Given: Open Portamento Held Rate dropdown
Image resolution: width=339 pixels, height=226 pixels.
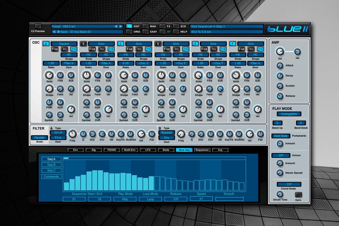Looking at the screenshot, I should [281, 136].
